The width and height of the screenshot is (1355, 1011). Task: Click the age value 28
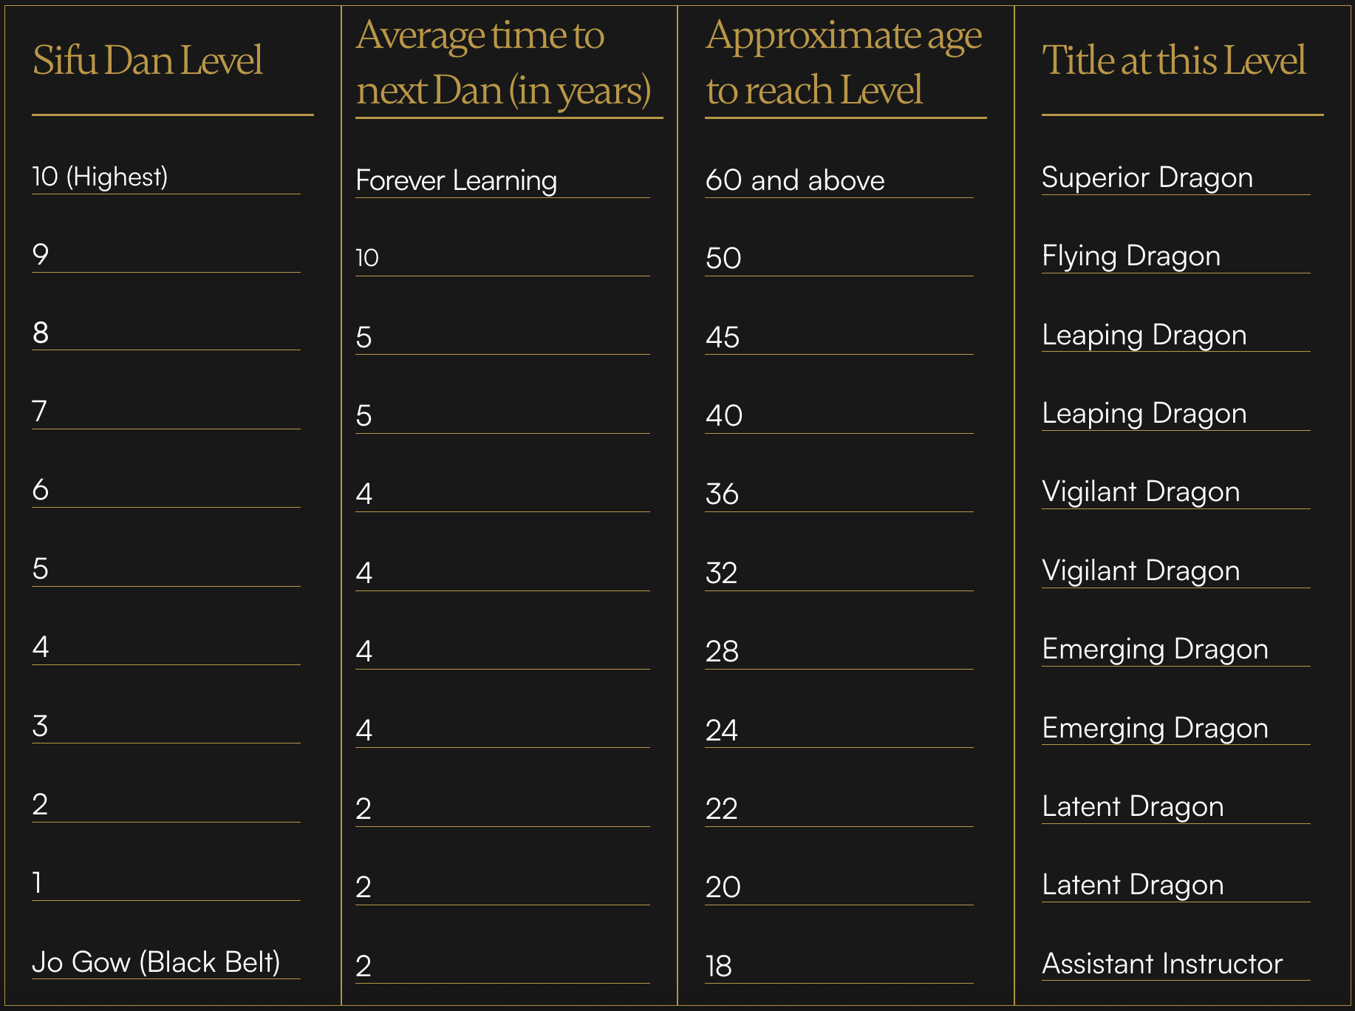pyautogui.click(x=722, y=652)
